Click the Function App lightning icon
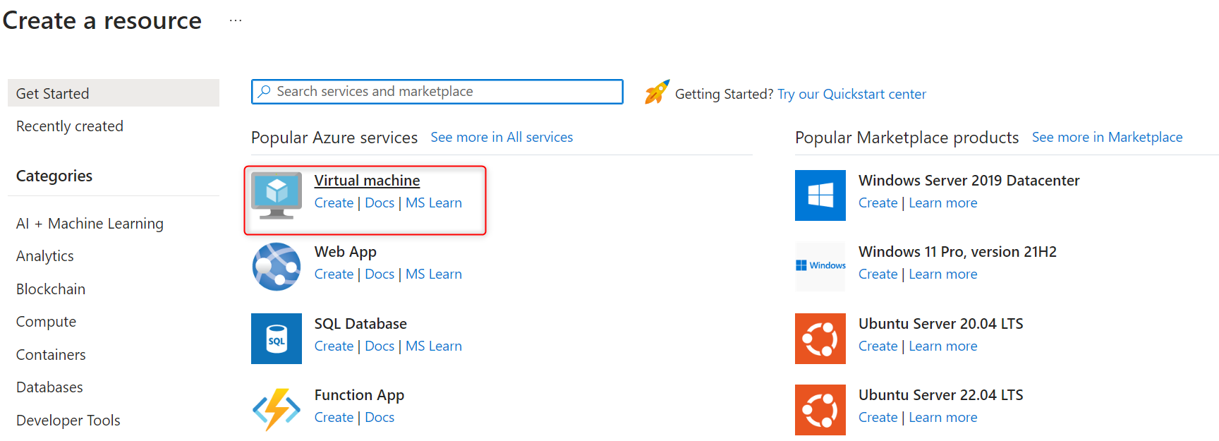Viewport: 1219px width, 441px height. pos(277,409)
